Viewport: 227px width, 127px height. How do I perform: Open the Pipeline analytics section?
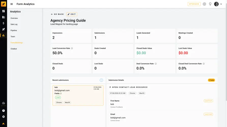[14, 30]
